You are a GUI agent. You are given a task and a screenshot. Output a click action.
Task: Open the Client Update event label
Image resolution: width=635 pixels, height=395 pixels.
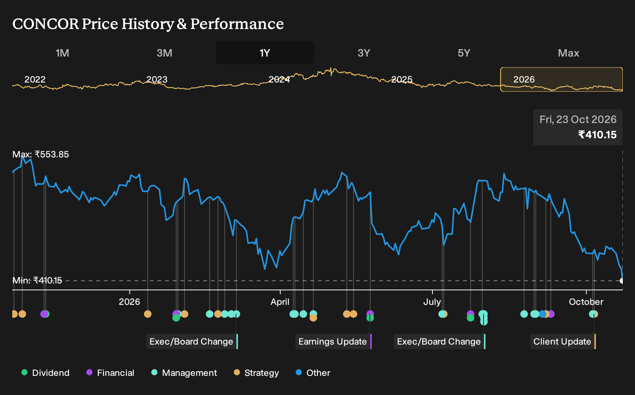tap(563, 342)
